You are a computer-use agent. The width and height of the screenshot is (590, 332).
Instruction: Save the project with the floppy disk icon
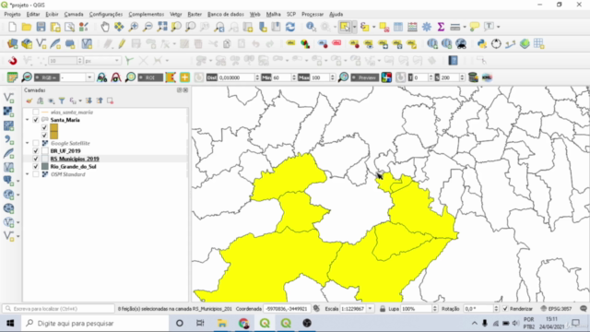coord(41,27)
